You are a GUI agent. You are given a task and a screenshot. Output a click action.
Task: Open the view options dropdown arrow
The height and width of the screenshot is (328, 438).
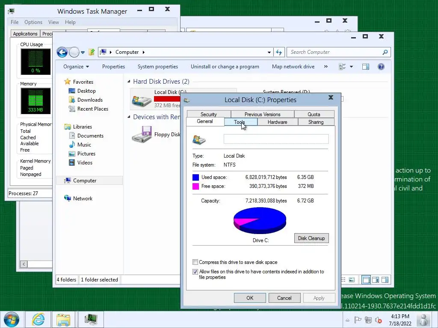coord(352,67)
